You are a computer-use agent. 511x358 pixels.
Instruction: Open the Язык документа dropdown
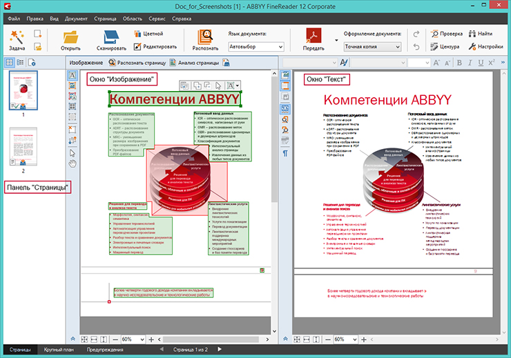[x=256, y=47]
